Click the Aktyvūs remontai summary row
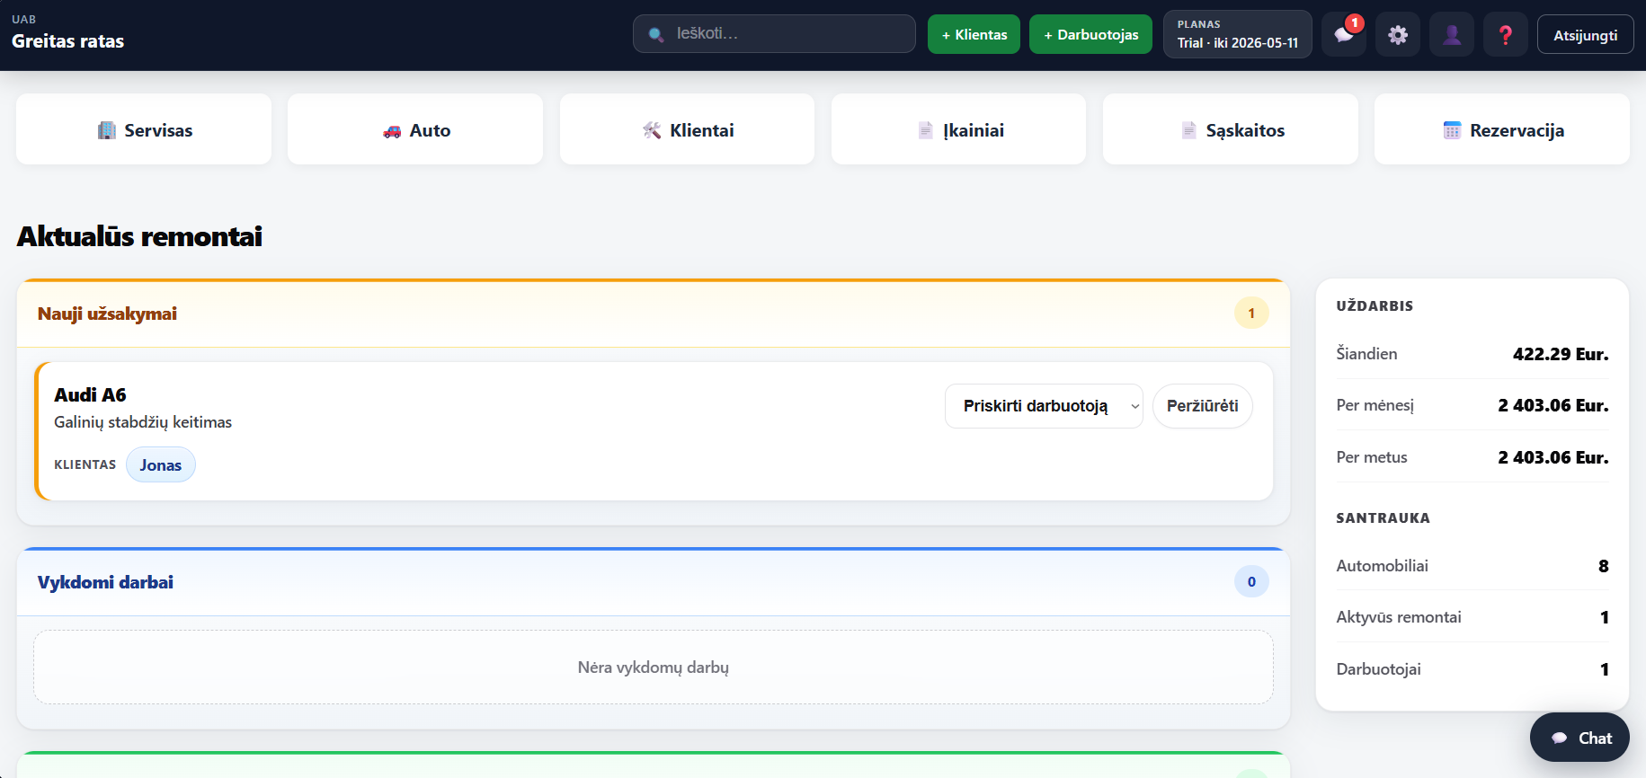The image size is (1646, 778). [1473, 617]
